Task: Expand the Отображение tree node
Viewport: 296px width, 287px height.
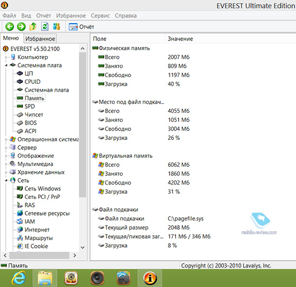Action: click(6, 156)
